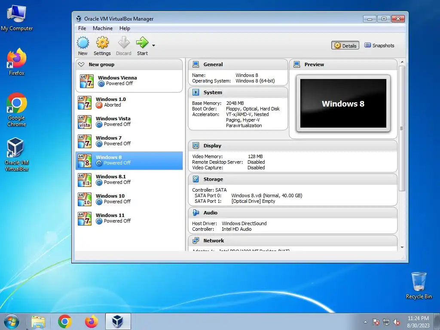The height and width of the screenshot is (330, 440).
Task: Click the Video Memory value 128 MB
Action: [x=255, y=156]
